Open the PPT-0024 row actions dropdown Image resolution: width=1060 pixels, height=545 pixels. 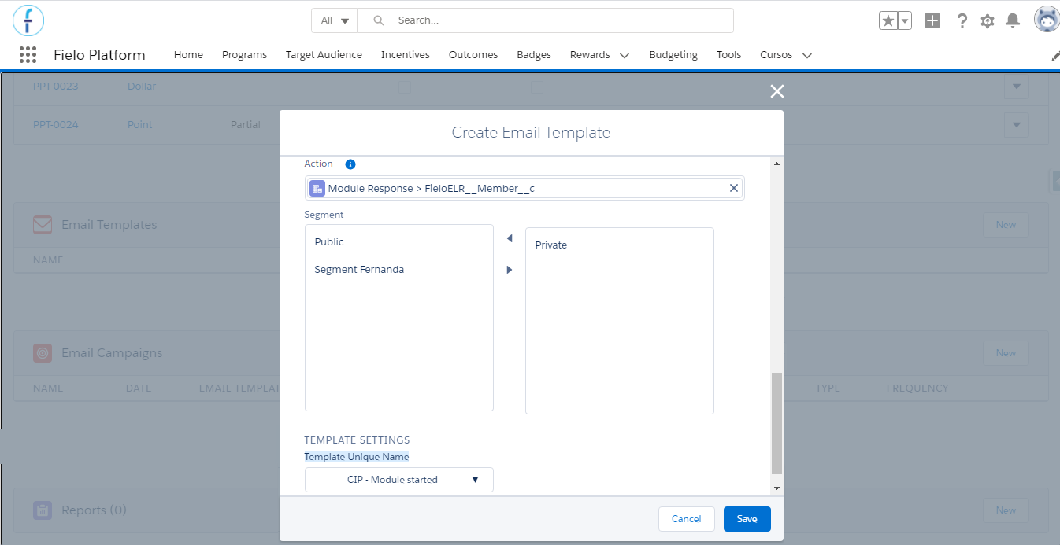(1016, 125)
